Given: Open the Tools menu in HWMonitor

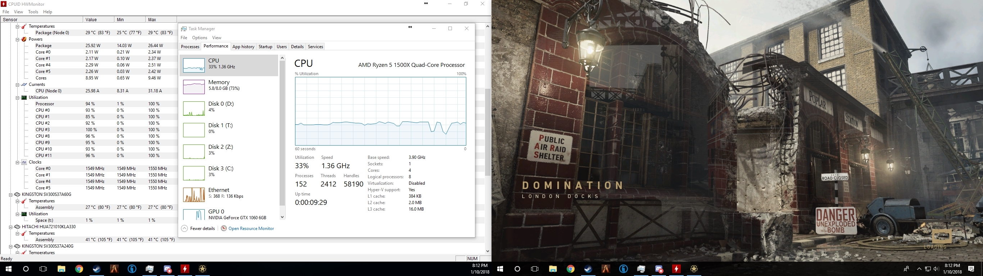Looking at the screenshot, I should pyautogui.click(x=33, y=12).
